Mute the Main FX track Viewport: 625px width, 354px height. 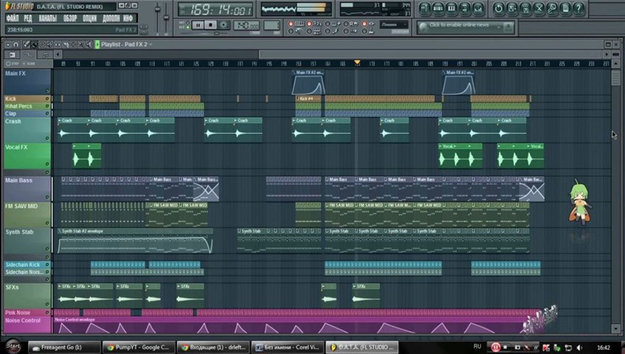(x=47, y=90)
